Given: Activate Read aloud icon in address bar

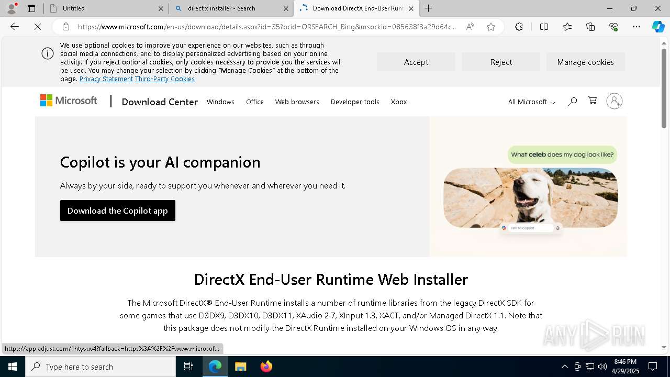Looking at the screenshot, I should pos(470,27).
